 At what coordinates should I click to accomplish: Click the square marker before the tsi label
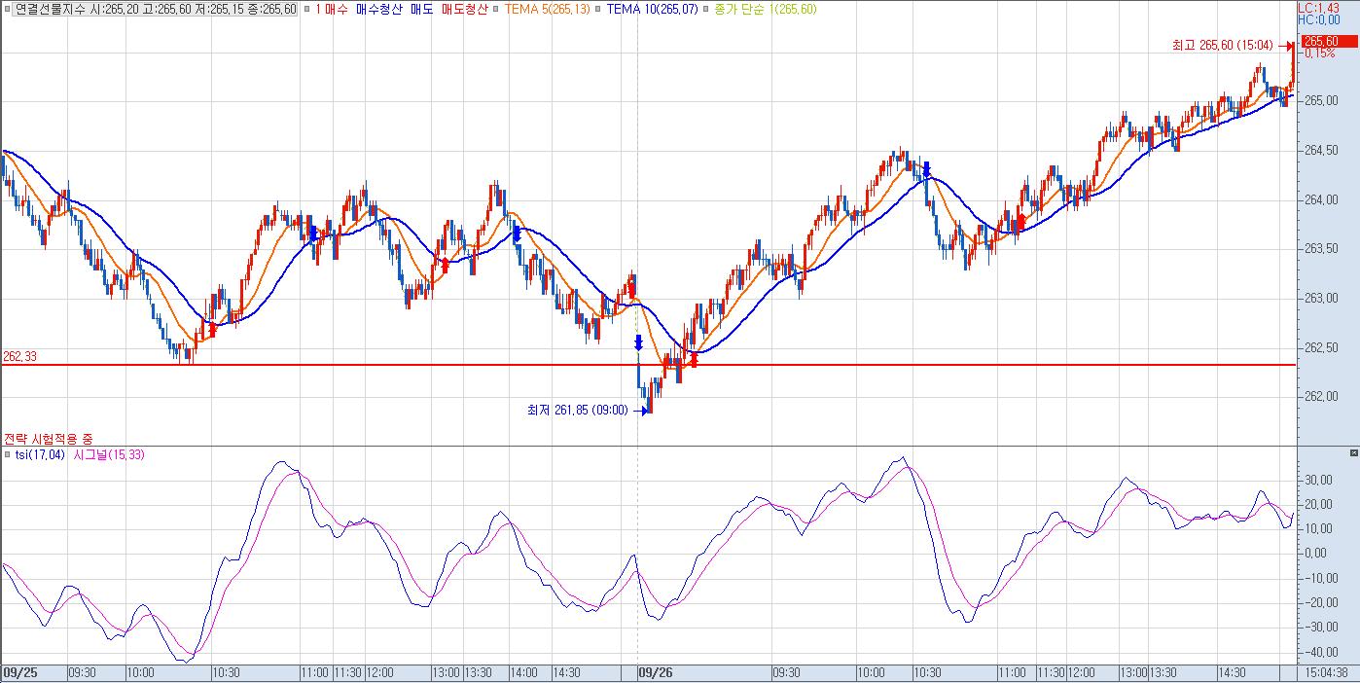[x=8, y=454]
